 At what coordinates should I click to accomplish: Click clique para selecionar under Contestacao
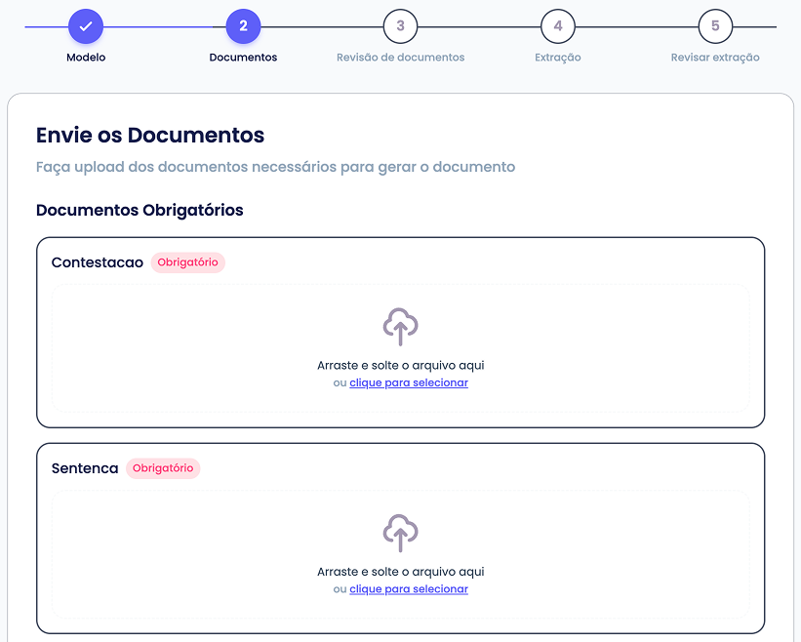click(409, 382)
